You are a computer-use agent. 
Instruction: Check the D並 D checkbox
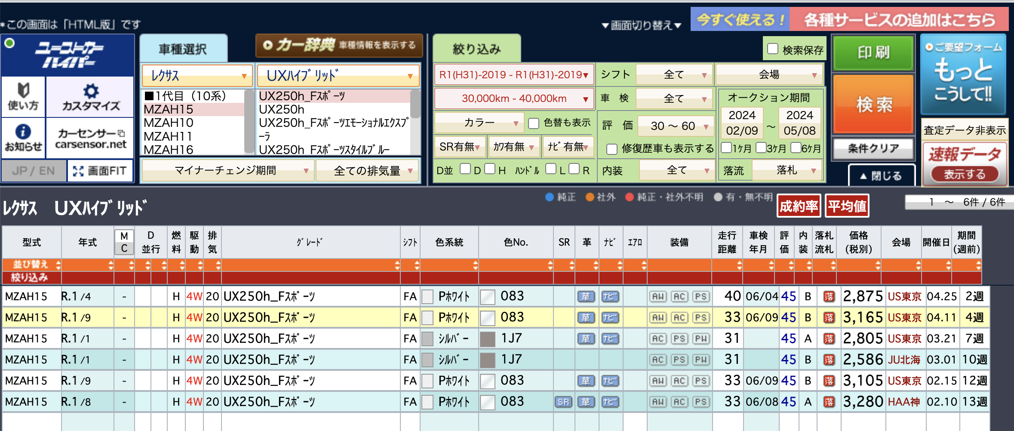465,169
